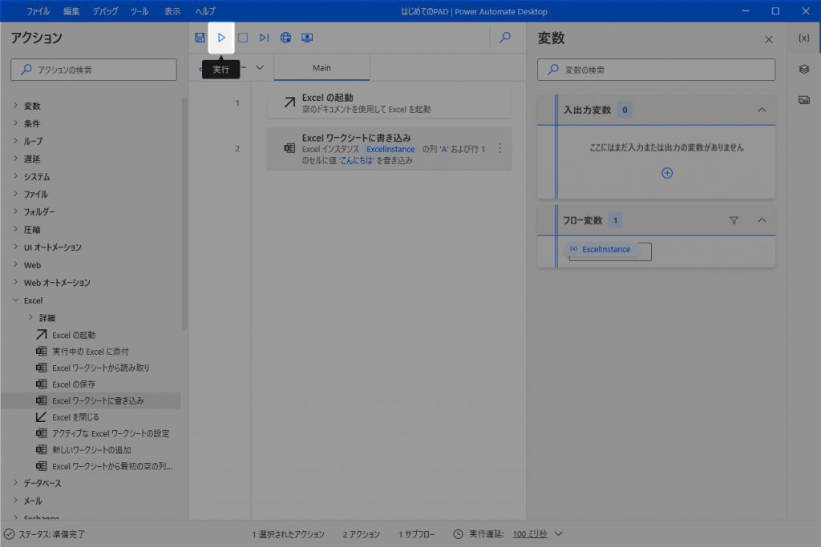Open the UI elements layers icon
The image size is (821, 547).
(803, 69)
